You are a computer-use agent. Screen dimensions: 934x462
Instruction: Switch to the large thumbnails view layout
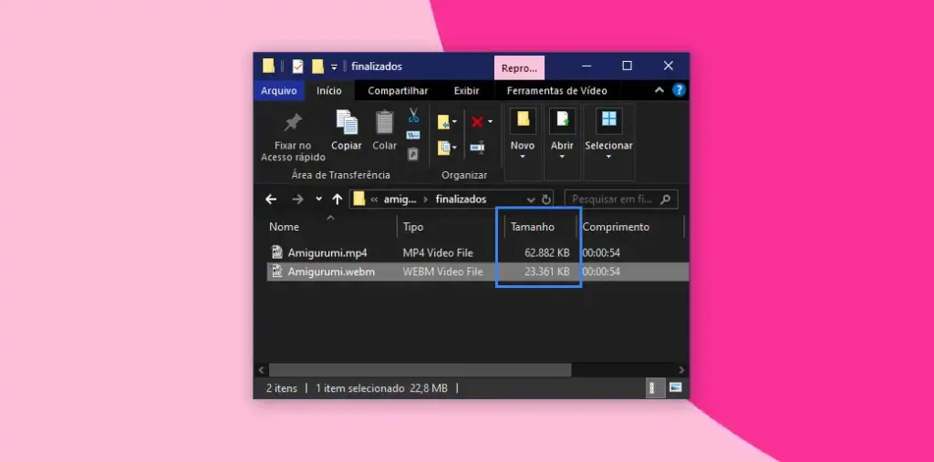coord(676,388)
